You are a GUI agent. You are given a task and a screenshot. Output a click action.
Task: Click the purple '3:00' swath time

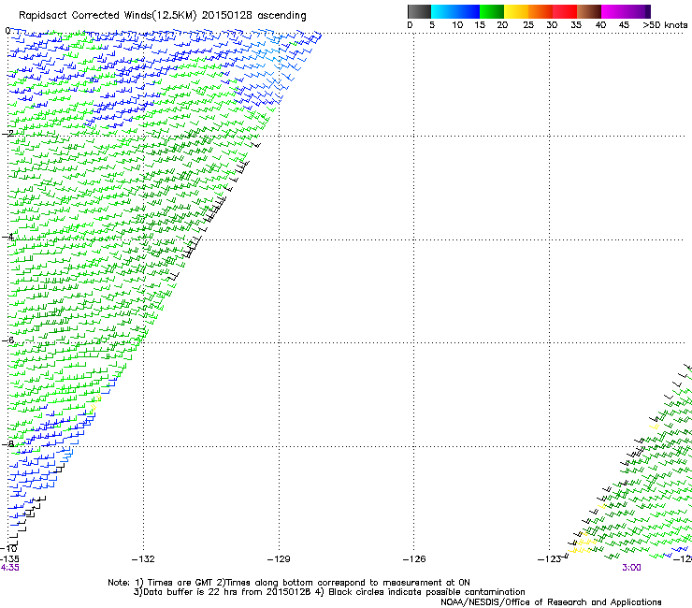631,568
